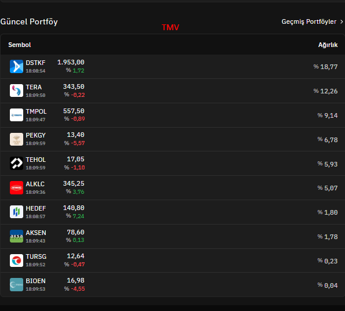Click the weight value % 12,26
Screen dimensions: 345x311
[x=325, y=91]
